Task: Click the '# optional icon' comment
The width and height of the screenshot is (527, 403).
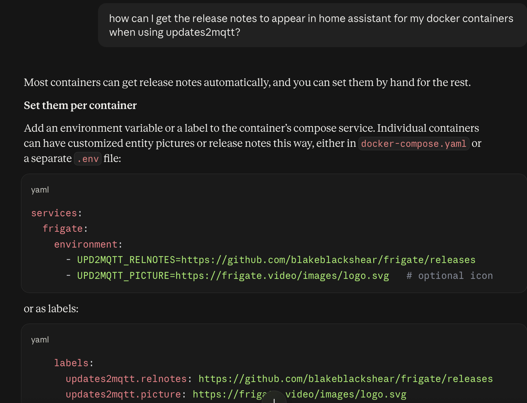Action: [450, 276]
